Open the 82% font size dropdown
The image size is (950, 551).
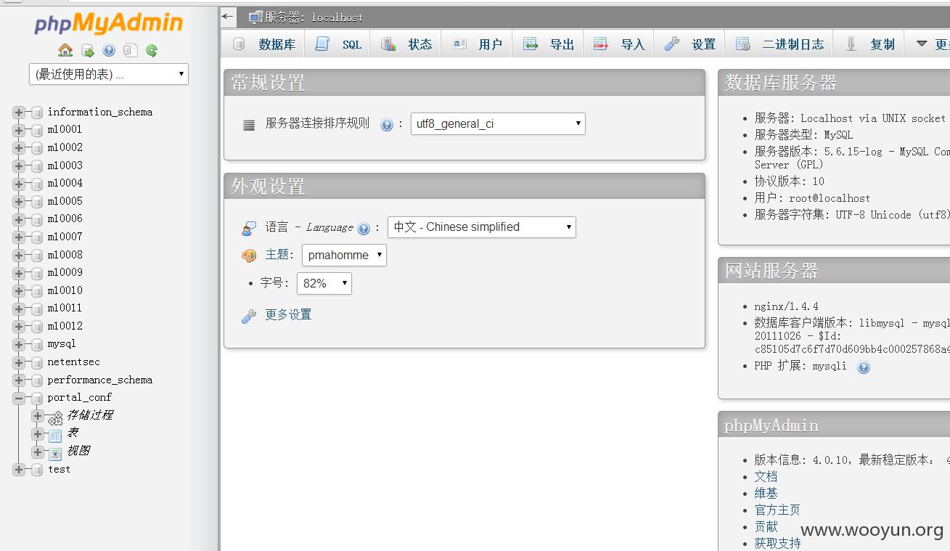324,283
